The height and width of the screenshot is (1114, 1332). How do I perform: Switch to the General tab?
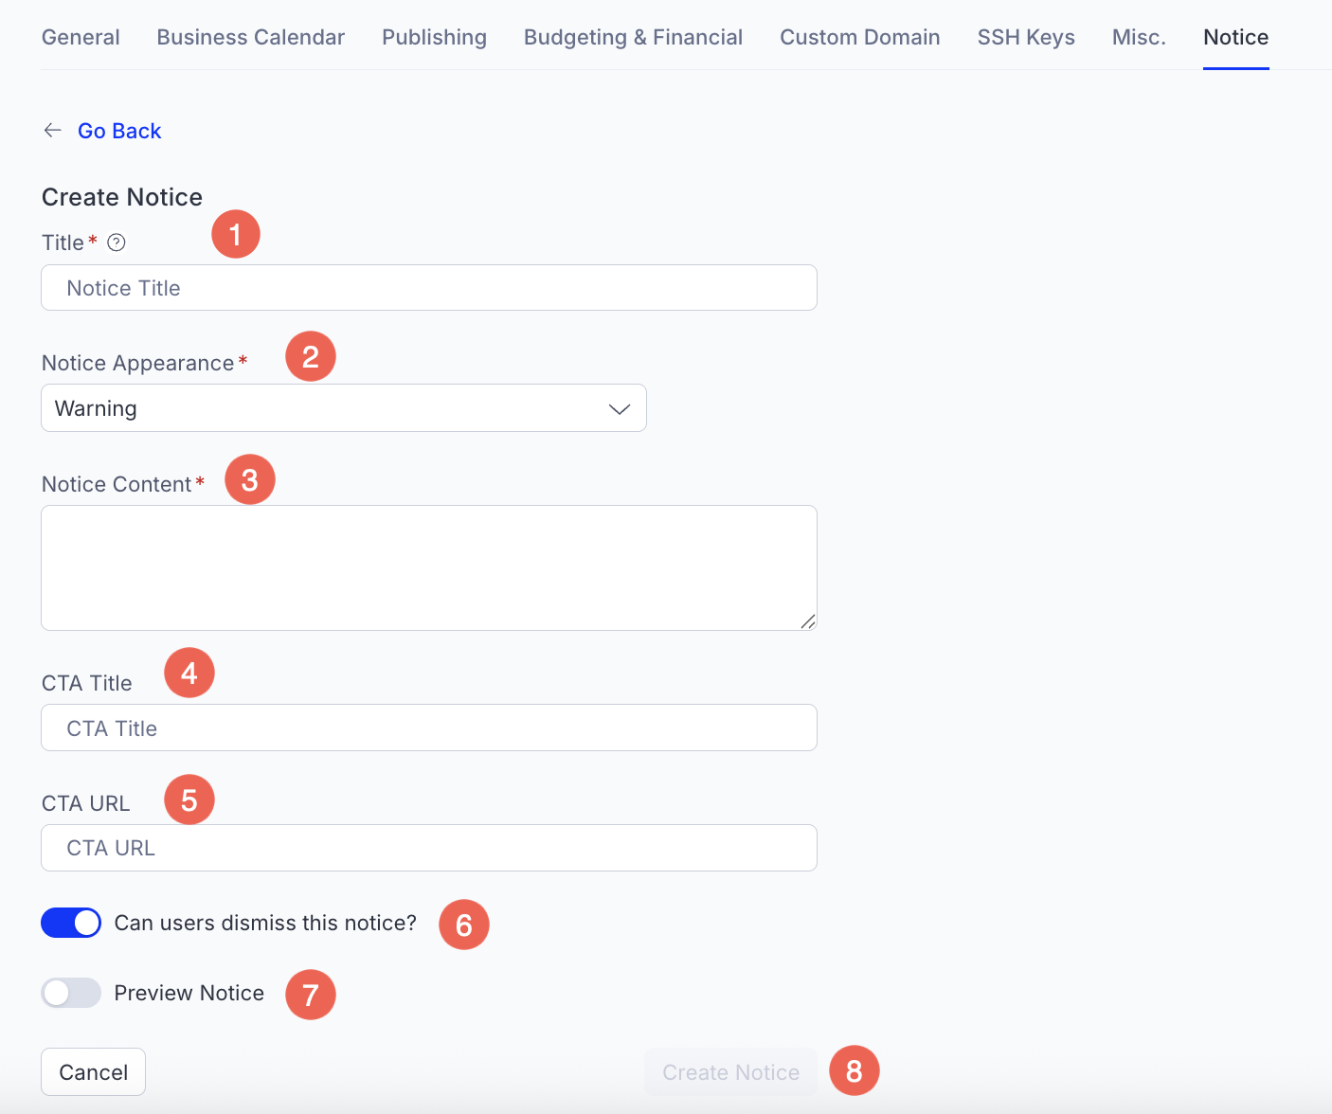point(81,37)
